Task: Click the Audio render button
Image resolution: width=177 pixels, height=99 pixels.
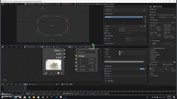Action: (x=171, y=15)
